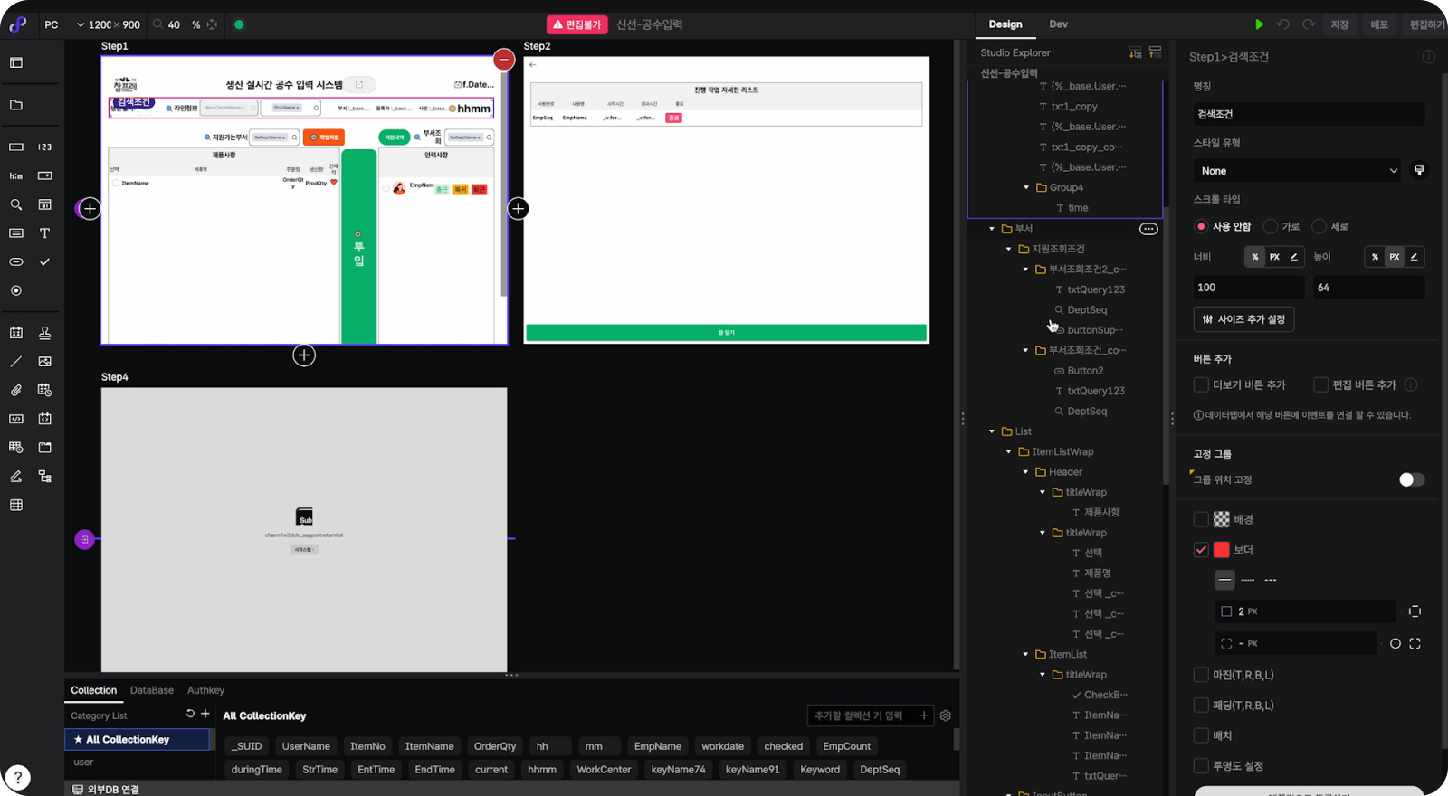Select the Text tool in left toolbar

(44, 233)
